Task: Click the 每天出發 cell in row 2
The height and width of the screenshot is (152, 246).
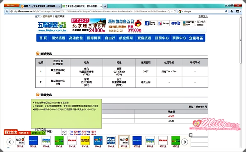Action: coord(146,82)
